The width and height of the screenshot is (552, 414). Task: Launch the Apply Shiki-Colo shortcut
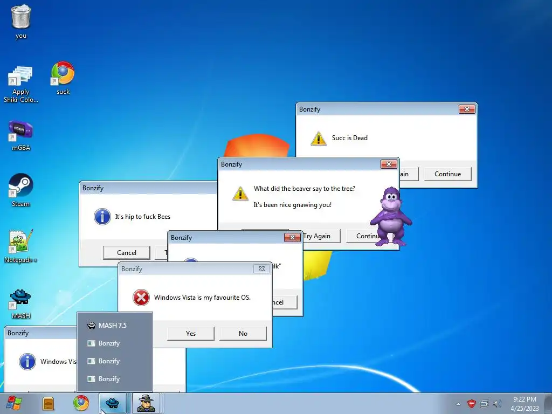point(21,84)
